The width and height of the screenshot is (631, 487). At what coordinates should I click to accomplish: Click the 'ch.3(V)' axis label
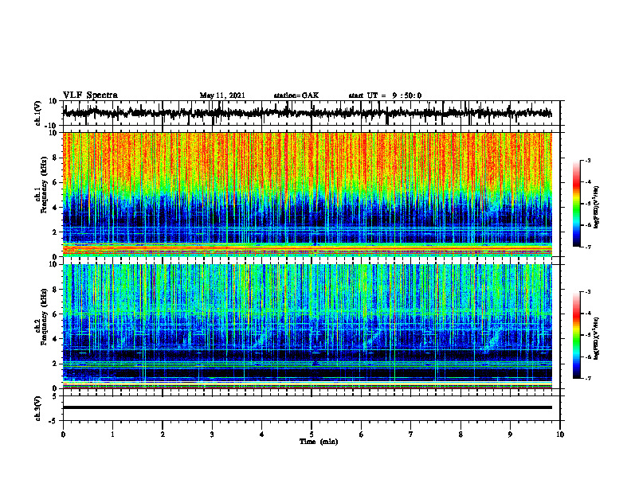tap(38, 409)
